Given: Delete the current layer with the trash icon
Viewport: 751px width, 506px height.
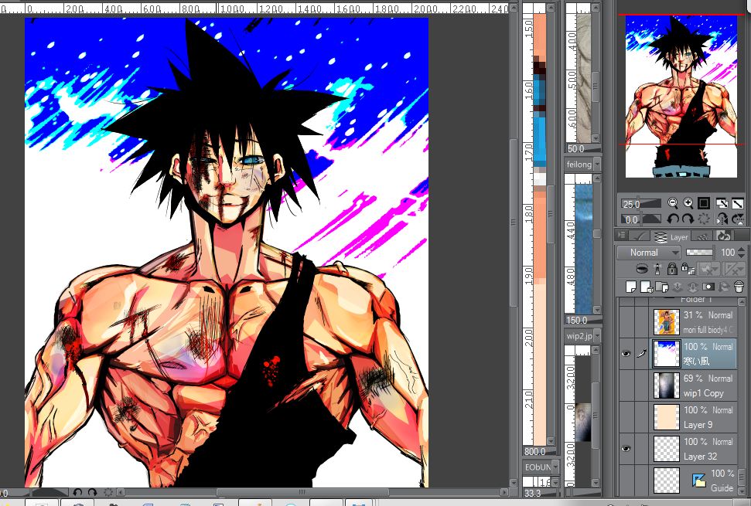Looking at the screenshot, I should pyautogui.click(x=739, y=286).
